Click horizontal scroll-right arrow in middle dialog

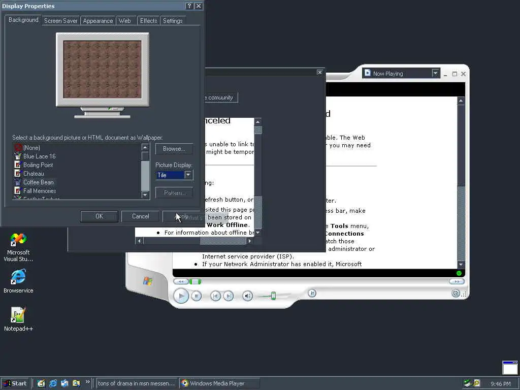250,241
